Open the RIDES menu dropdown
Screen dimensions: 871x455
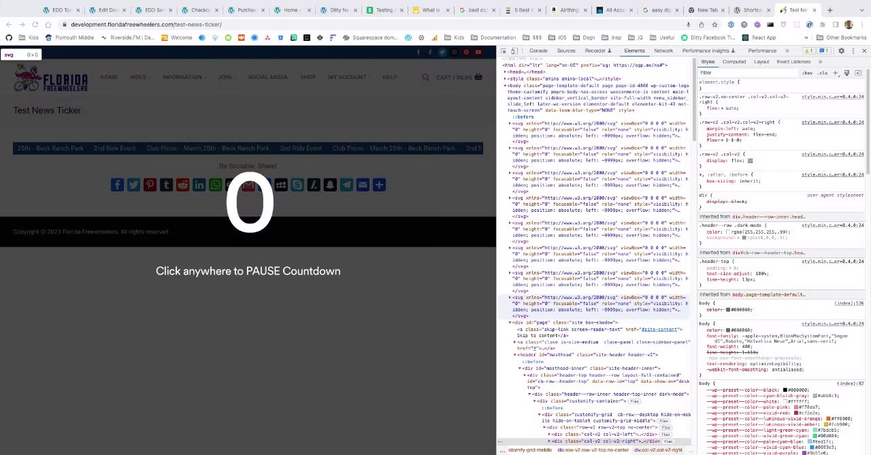(x=139, y=77)
